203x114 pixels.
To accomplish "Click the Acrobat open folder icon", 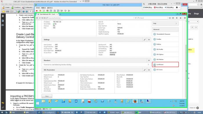I will point(3,12).
